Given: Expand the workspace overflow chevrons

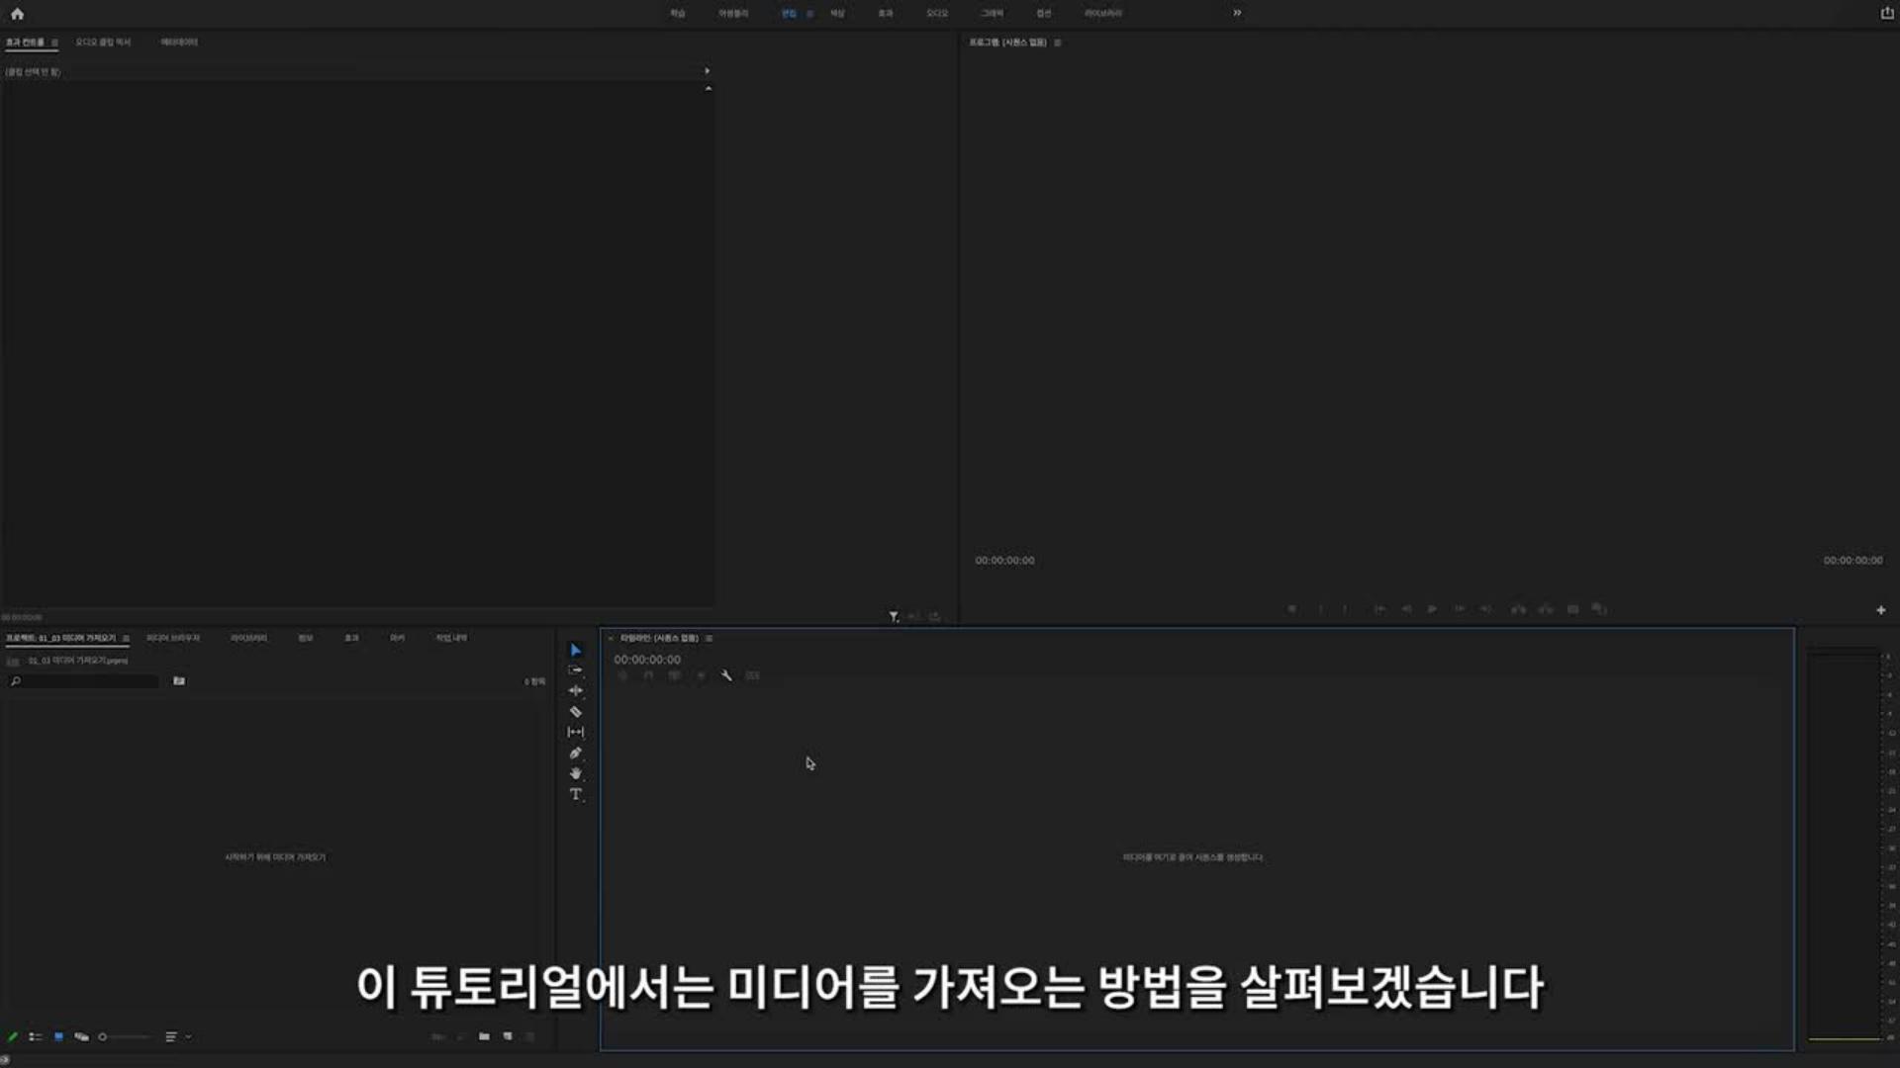Looking at the screenshot, I should (1237, 13).
